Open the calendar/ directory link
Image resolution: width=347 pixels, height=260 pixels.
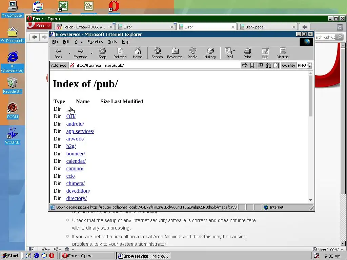(x=76, y=161)
